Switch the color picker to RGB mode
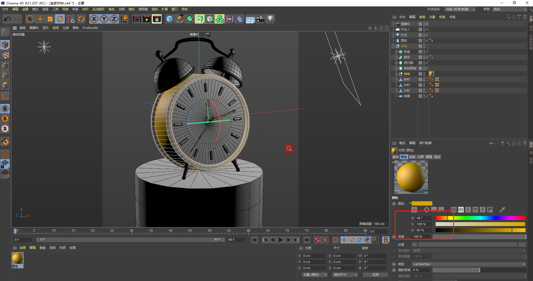Viewport: 533px width, 281px height. coord(453,210)
